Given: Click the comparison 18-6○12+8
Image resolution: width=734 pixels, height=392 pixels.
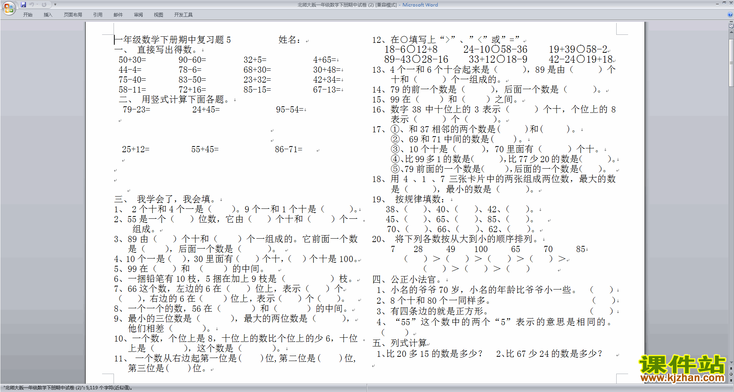Looking at the screenshot, I should 411,50.
